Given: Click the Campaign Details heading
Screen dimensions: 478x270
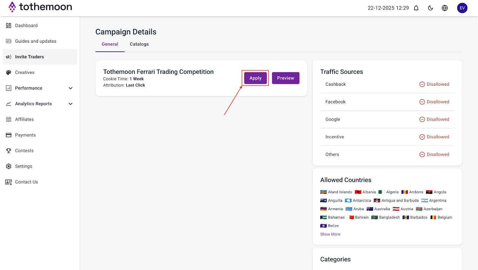Looking at the screenshot, I should click(126, 32).
